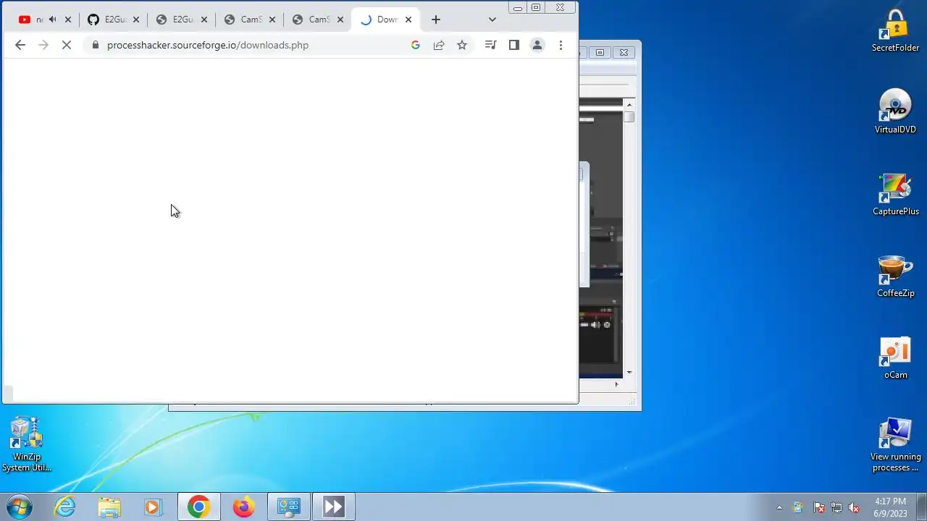Screen dimensions: 927x521
Task: Share this page via the share icon
Action: point(439,45)
